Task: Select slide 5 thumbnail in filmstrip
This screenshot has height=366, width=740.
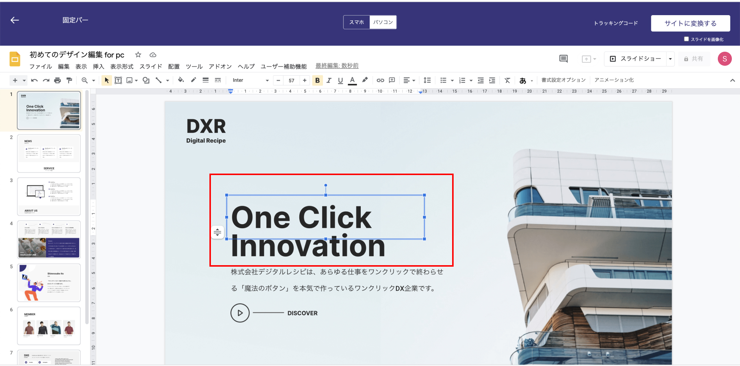Action: click(49, 283)
